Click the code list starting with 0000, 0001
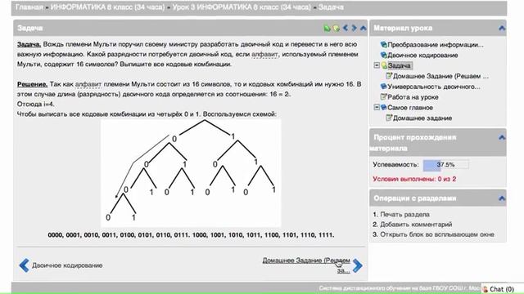 coord(191,235)
